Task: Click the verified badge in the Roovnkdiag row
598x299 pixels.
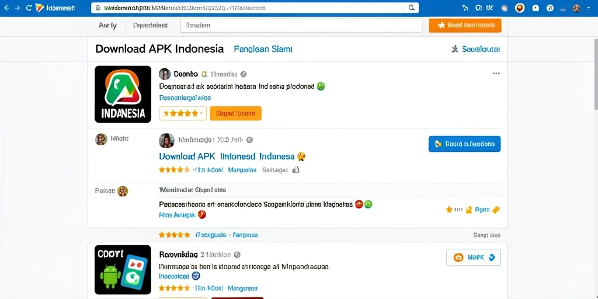Action: (237, 255)
